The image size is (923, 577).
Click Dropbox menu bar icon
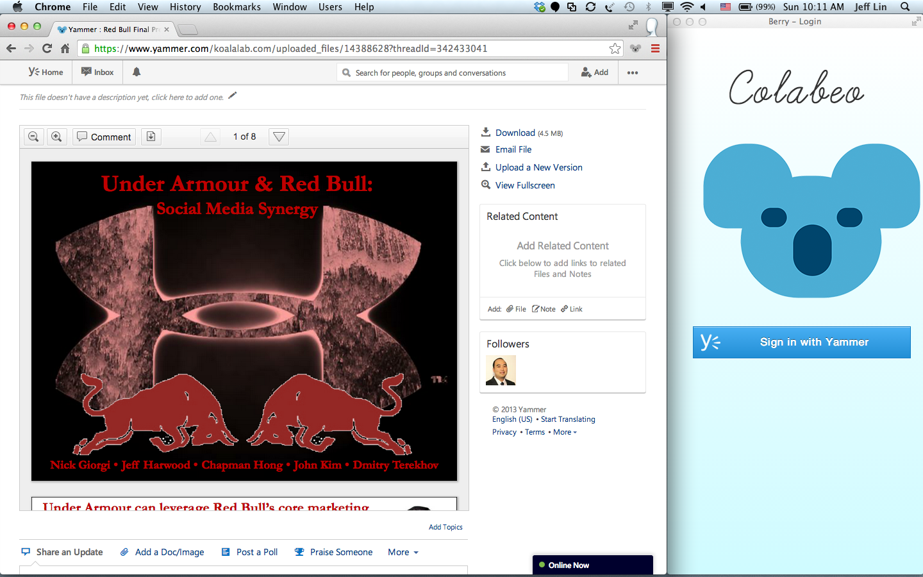(x=540, y=6)
